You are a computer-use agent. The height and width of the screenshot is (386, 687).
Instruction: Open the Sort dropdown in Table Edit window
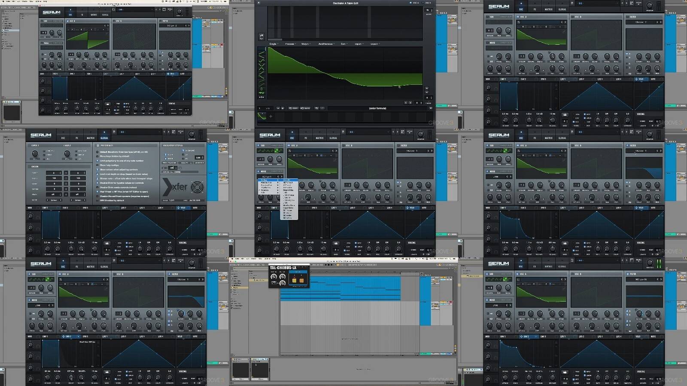click(x=344, y=44)
